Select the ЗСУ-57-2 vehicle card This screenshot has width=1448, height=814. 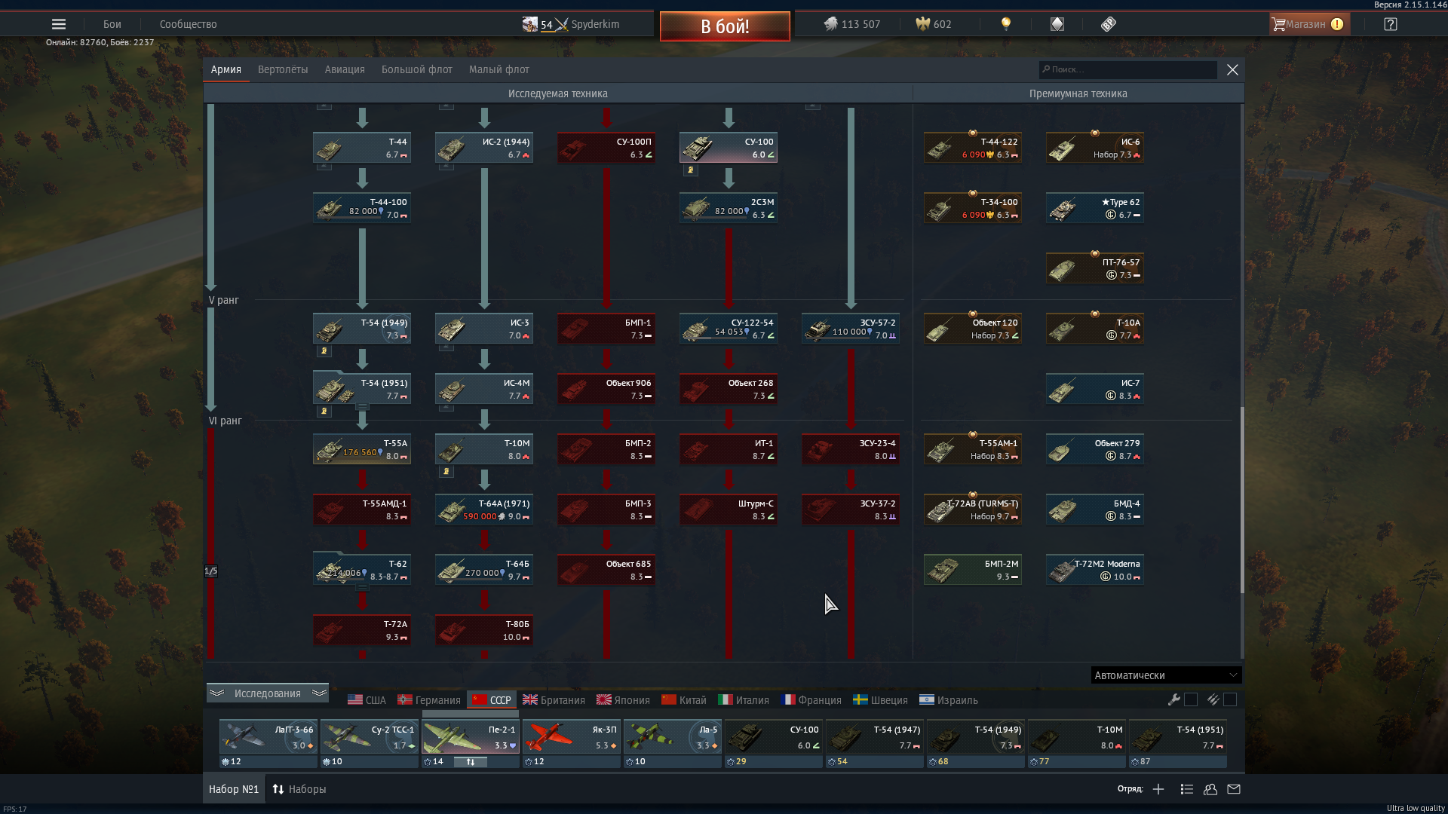[851, 329]
